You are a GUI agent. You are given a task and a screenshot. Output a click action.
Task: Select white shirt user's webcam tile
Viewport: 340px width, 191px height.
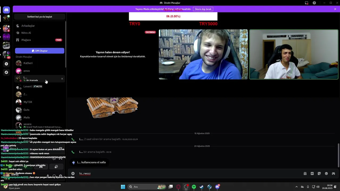[x=294, y=54]
